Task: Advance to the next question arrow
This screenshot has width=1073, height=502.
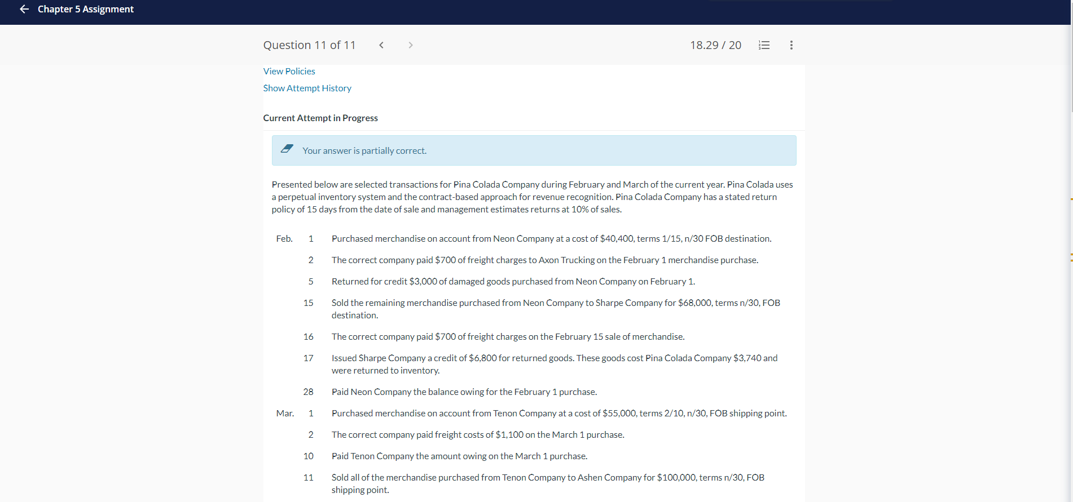Action: pos(411,45)
